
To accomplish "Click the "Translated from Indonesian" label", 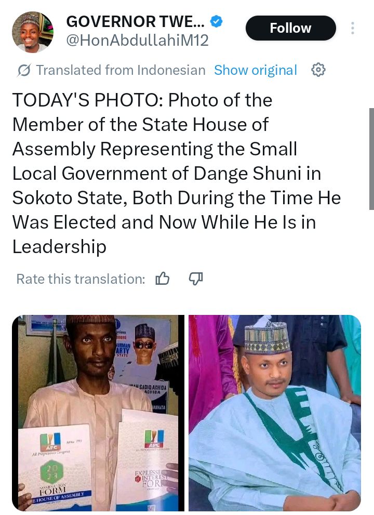I will tap(121, 70).
